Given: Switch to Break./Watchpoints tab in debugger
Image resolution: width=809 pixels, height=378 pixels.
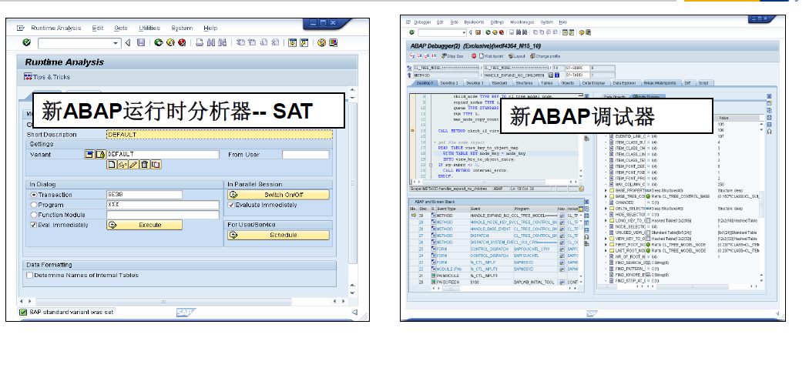Looking at the screenshot, I should [660, 83].
